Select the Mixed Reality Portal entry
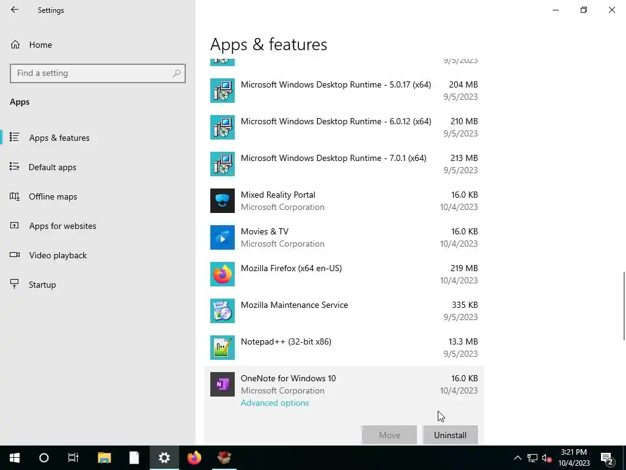The height and width of the screenshot is (470, 626). 344,201
